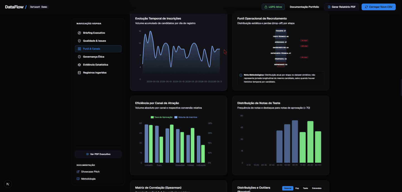Click the ENTREVISTA TÉCNICA: 47 funnel stage
402x192 pixels.
click(281, 53)
